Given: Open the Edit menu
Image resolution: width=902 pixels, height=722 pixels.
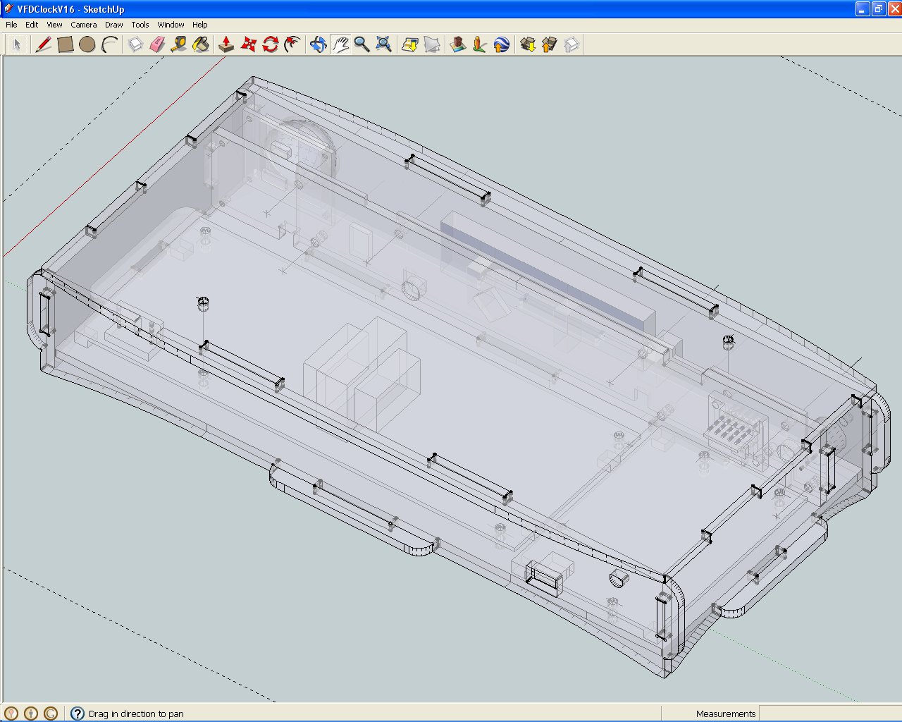Looking at the screenshot, I should (x=32, y=25).
